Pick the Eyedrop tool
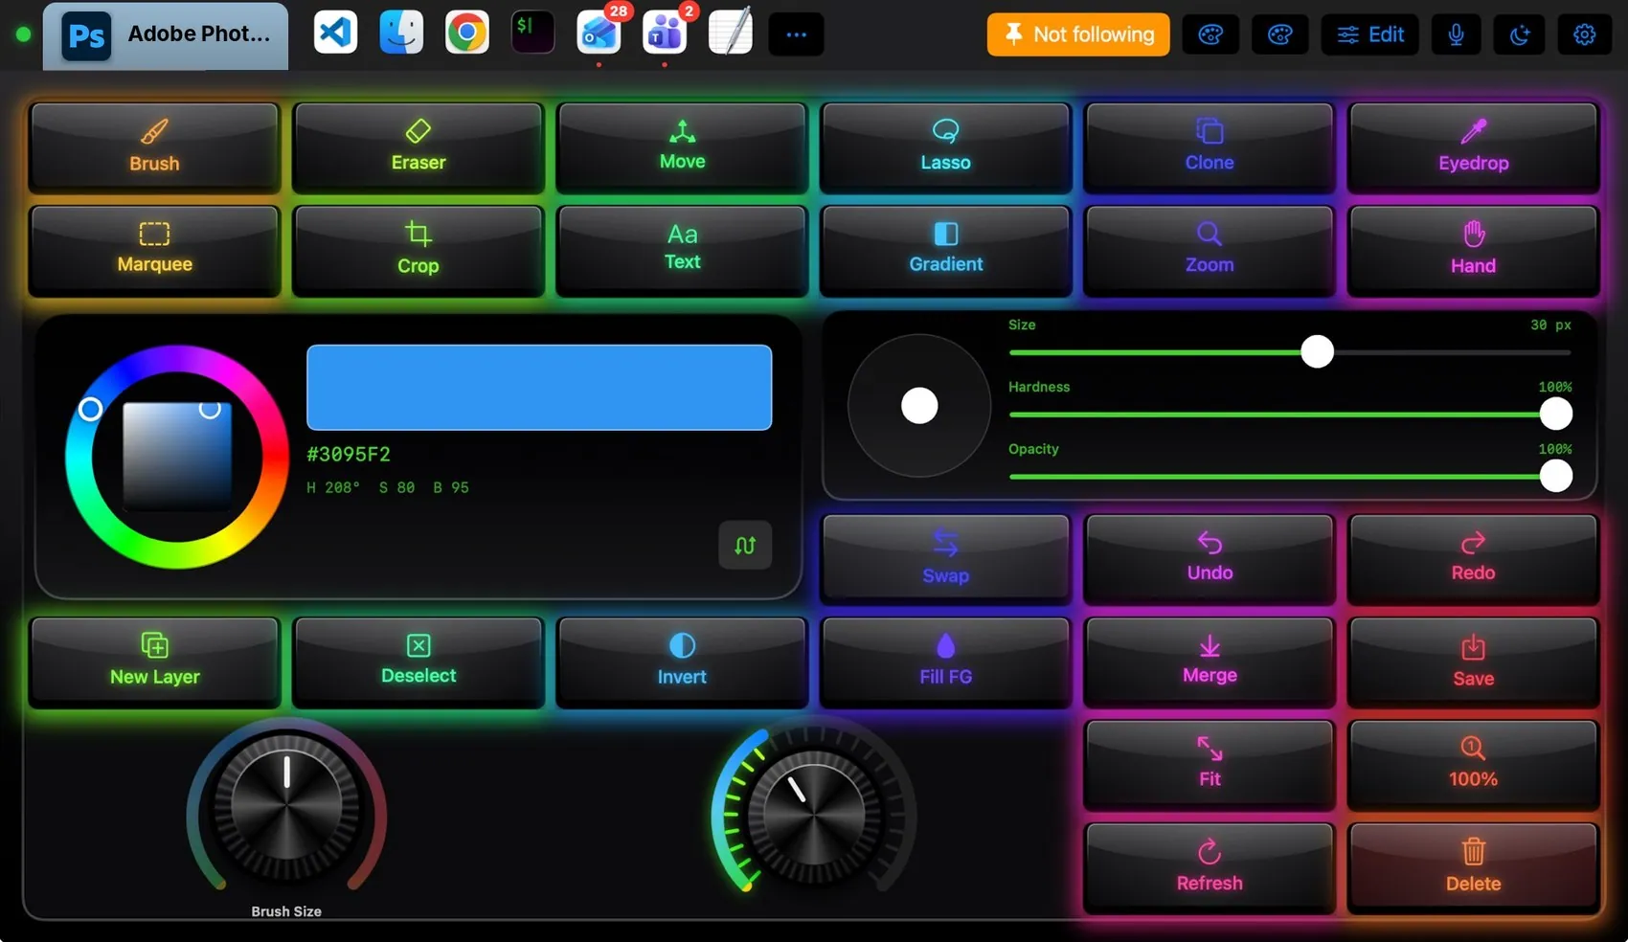Image resolution: width=1628 pixels, height=942 pixels. pyautogui.click(x=1473, y=147)
